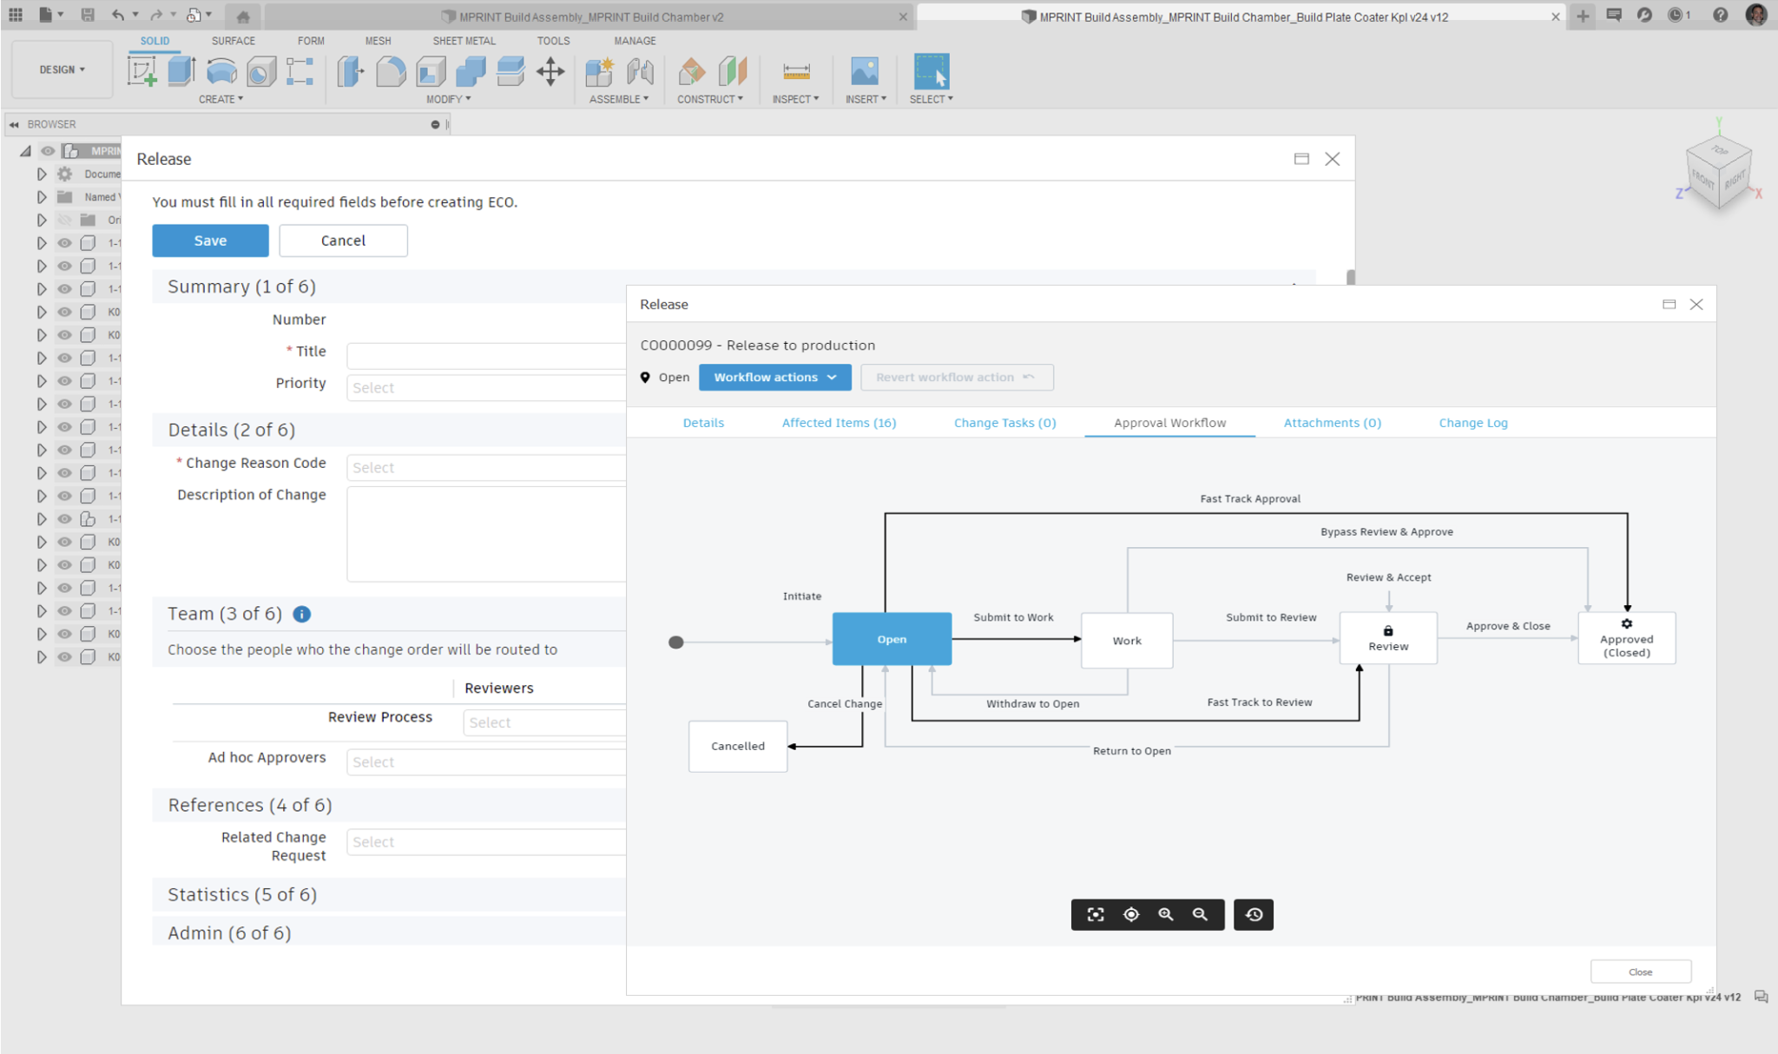1778x1054 pixels.
Task: Switch to the Affected Items (16) tab
Action: tap(839, 423)
